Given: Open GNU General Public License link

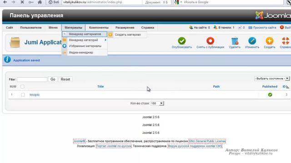Looking at the screenshot, I should click(207, 141).
